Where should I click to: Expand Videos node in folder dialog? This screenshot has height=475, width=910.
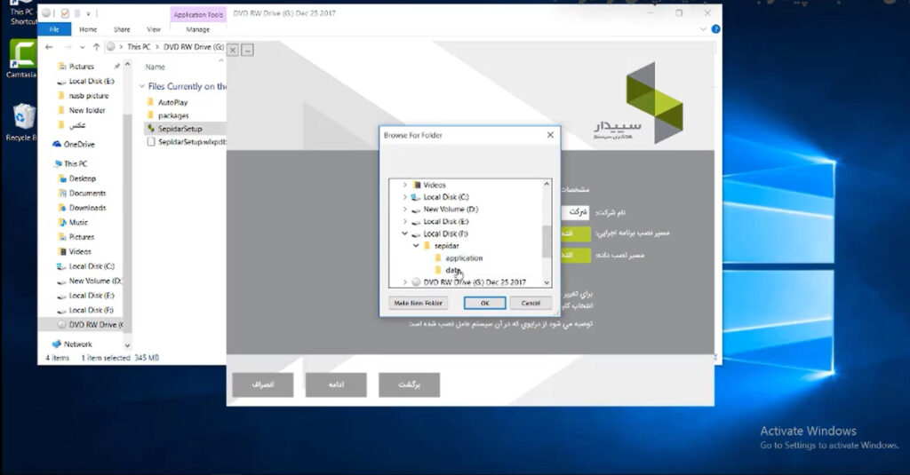(x=405, y=185)
